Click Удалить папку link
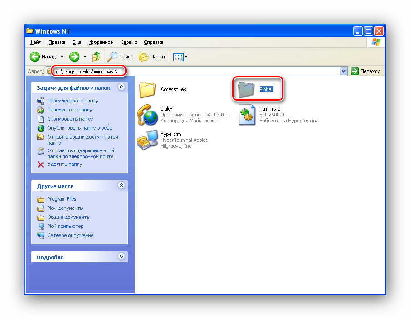The width and height of the screenshot is (410, 319). [64, 164]
